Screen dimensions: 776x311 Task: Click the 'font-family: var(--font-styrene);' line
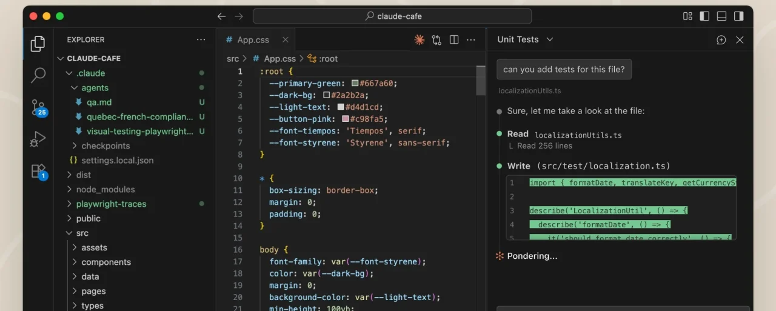click(x=348, y=262)
